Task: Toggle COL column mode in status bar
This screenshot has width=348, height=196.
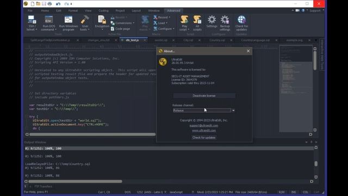Action: tap(306, 192)
